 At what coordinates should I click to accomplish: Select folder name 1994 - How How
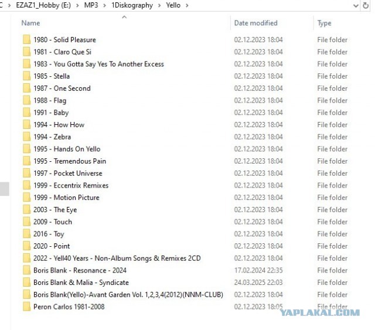click(x=59, y=124)
